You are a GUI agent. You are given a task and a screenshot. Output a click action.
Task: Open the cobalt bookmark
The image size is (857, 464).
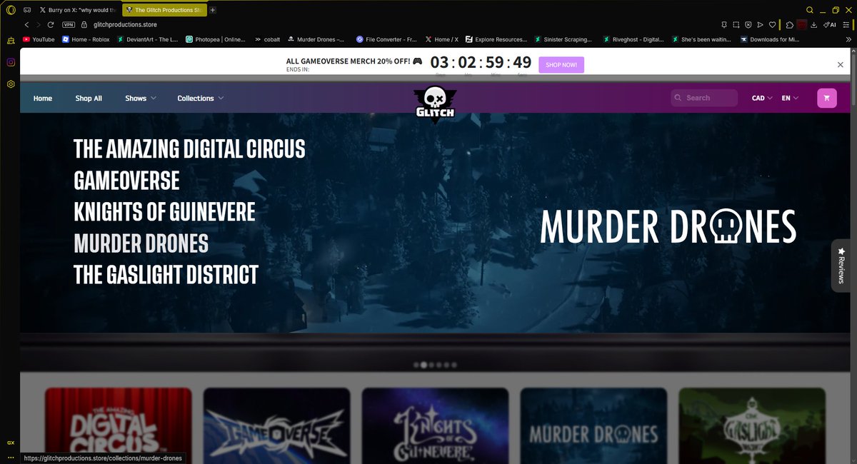(x=266, y=39)
